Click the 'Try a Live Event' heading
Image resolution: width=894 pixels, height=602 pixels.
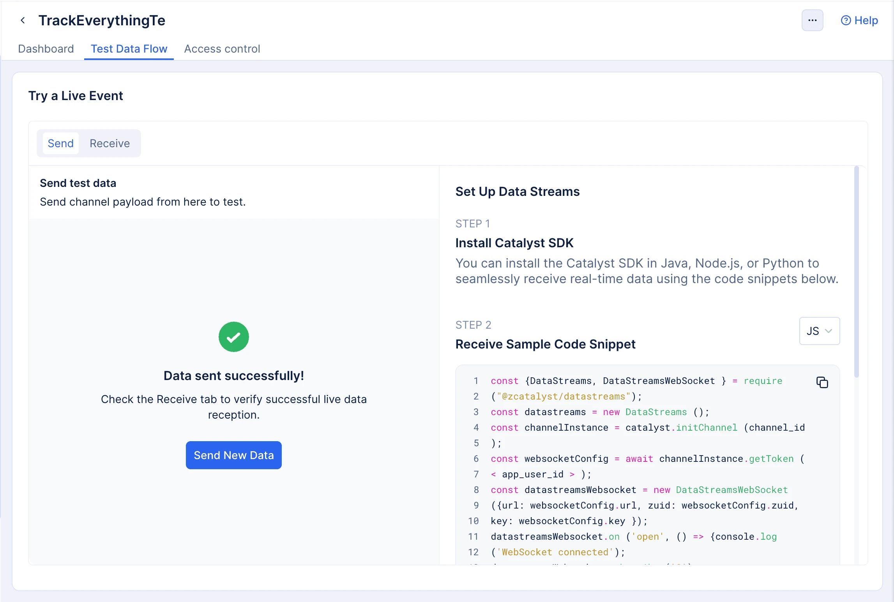click(x=76, y=96)
